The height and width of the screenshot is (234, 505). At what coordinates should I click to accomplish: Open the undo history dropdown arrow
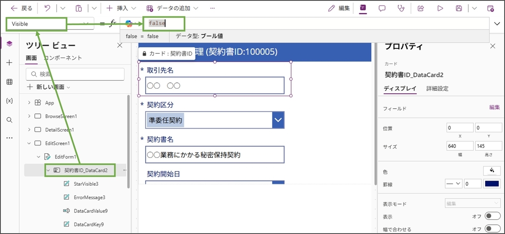click(63, 8)
